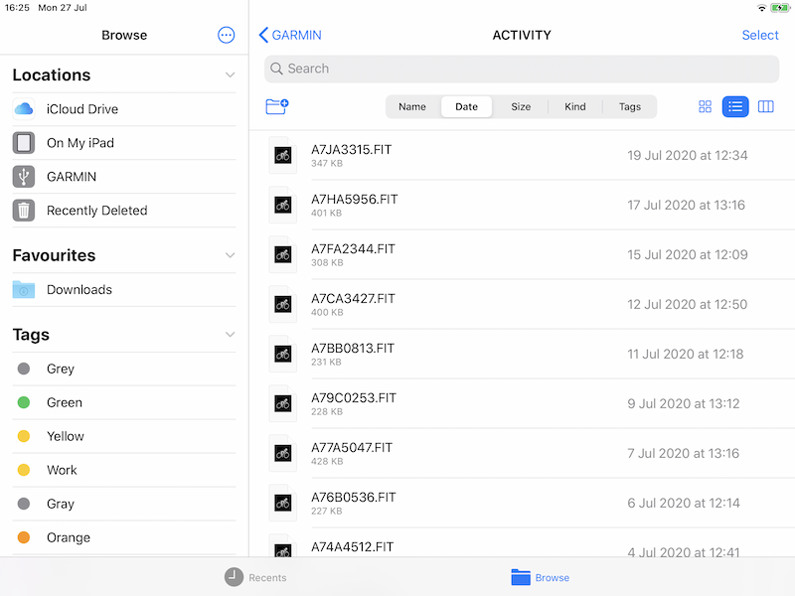Filter by the Green tag
Image resolution: width=795 pixels, height=596 pixels.
pyautogui.click(x=64, y=402)
